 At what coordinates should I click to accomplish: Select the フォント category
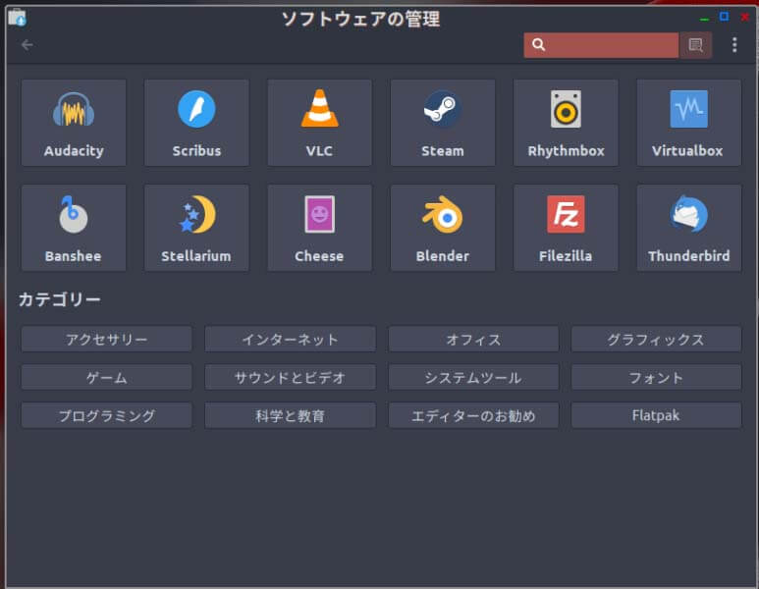click(656, 378)
